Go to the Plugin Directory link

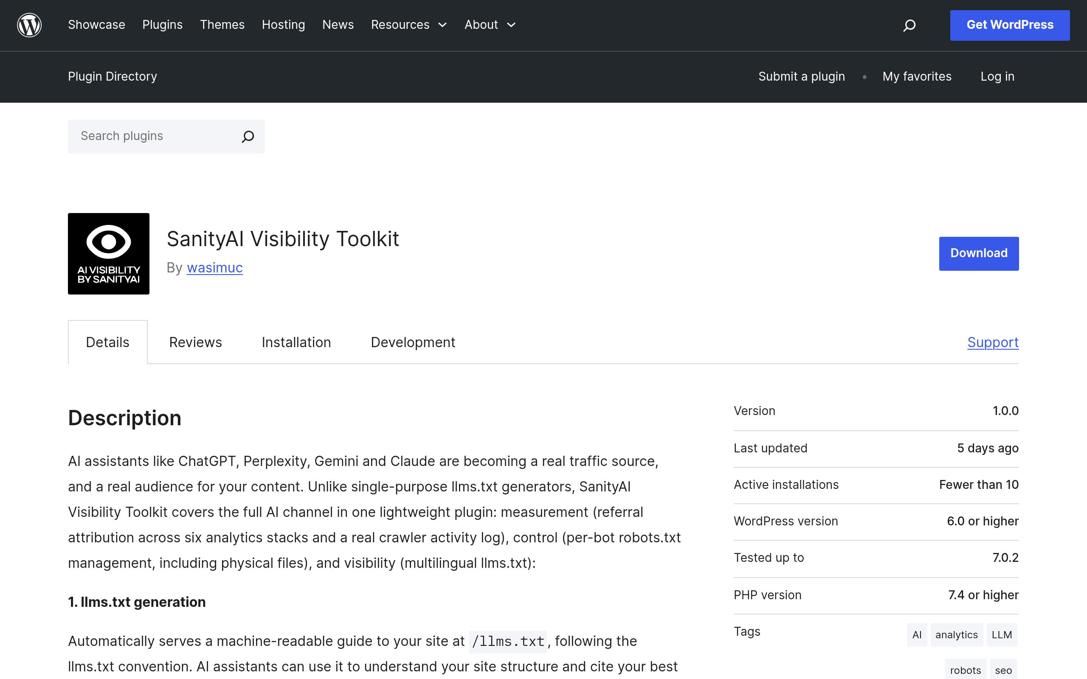coord(112,76)
